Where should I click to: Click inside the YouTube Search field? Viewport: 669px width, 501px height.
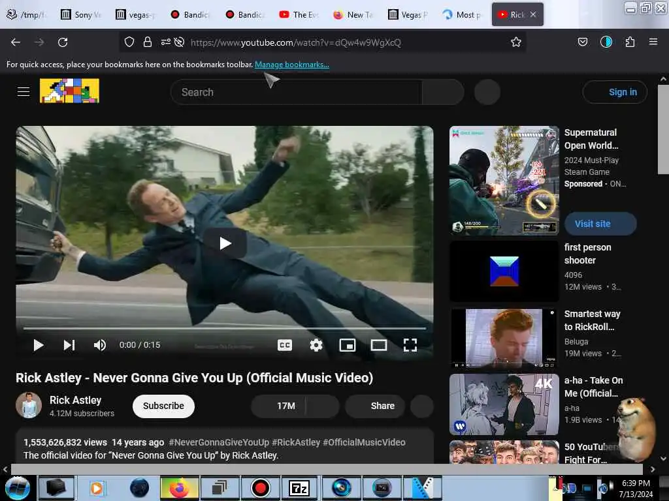point(296,92)
